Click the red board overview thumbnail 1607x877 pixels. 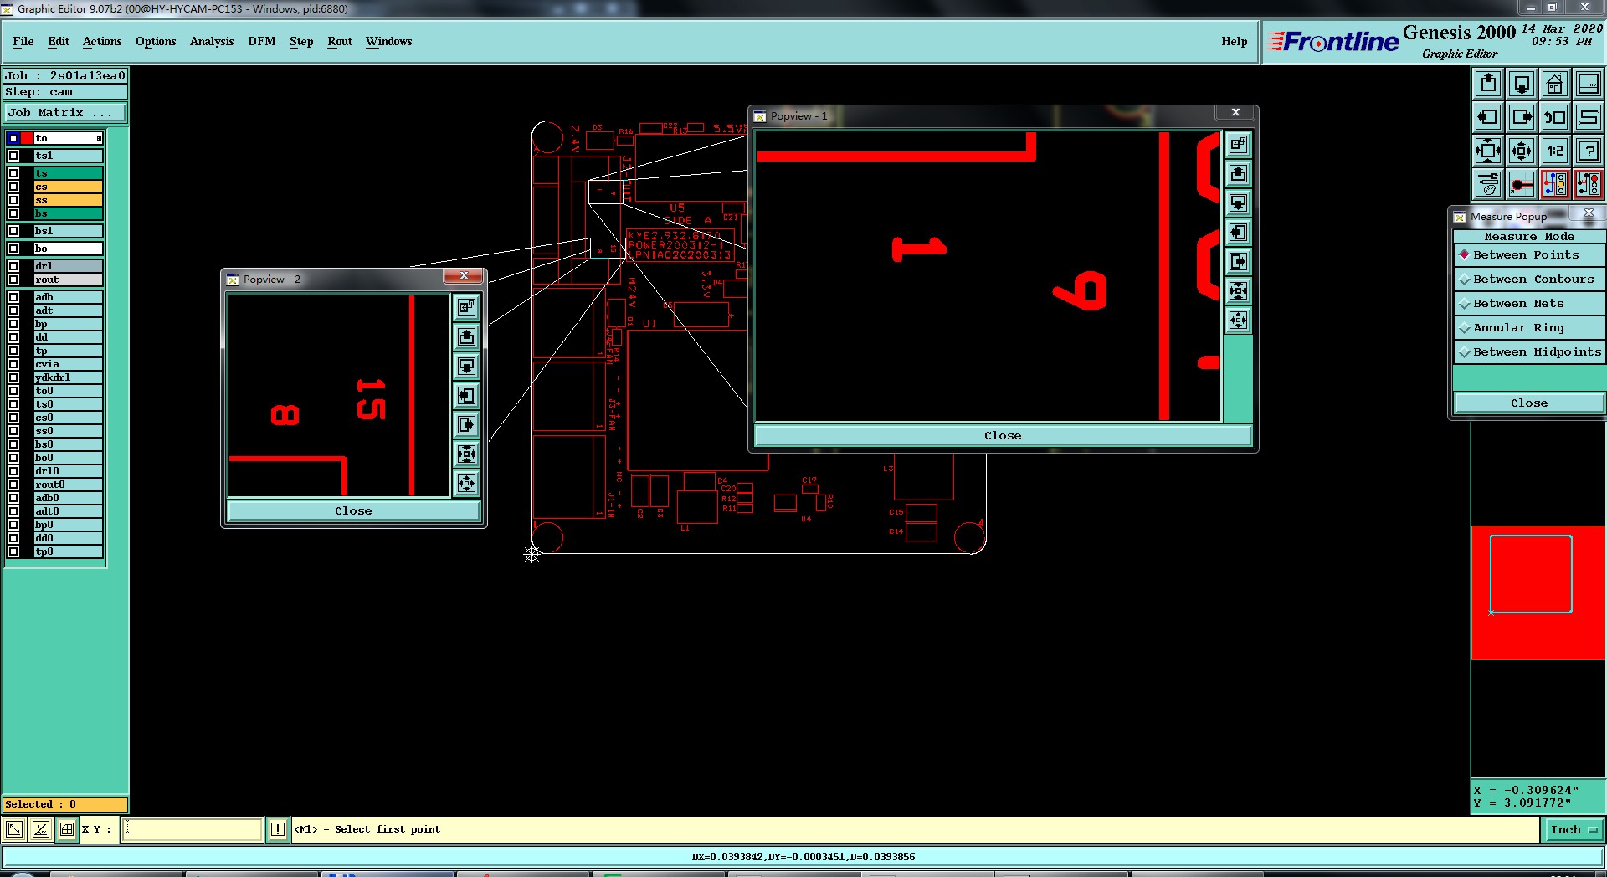click(1538, 592)
